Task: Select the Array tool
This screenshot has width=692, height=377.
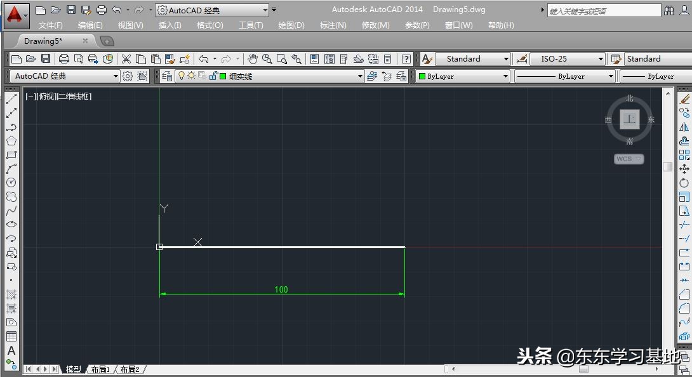Action: pos(684,155)
